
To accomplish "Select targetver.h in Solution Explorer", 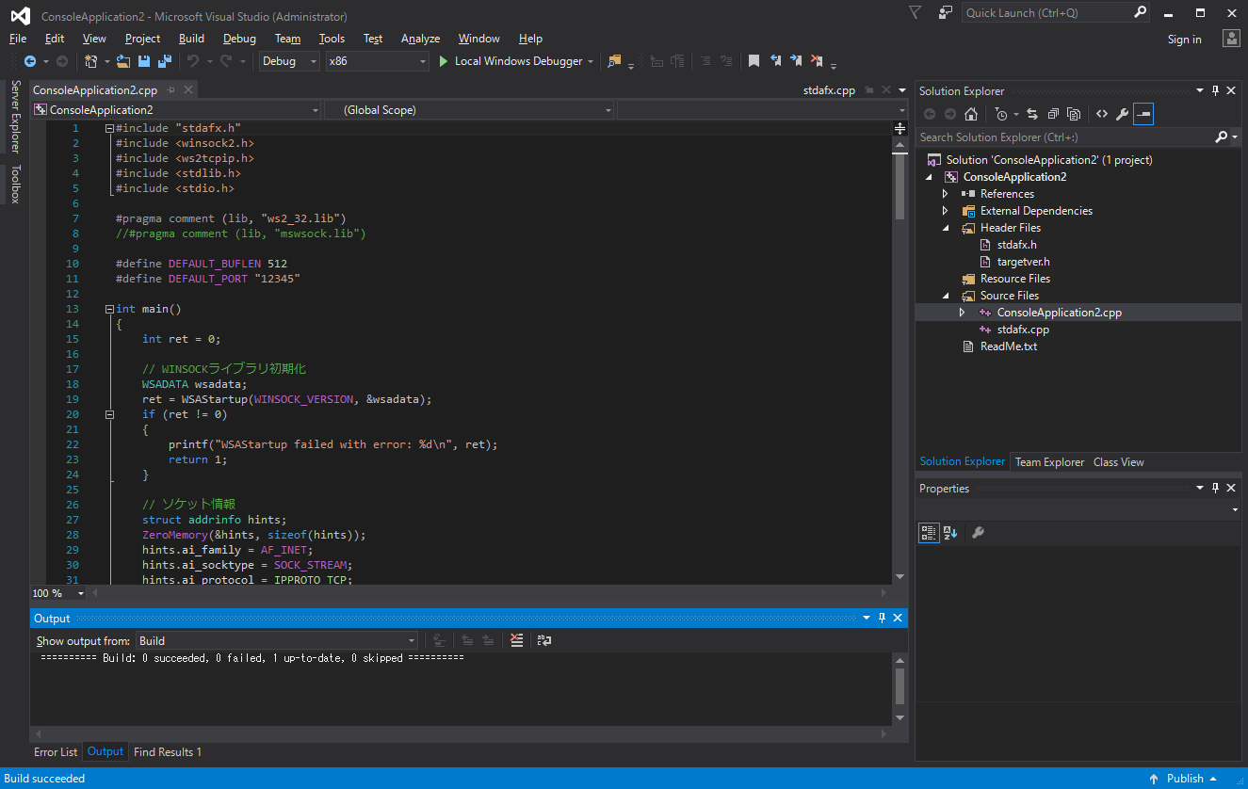I will tap(1023, 262).
